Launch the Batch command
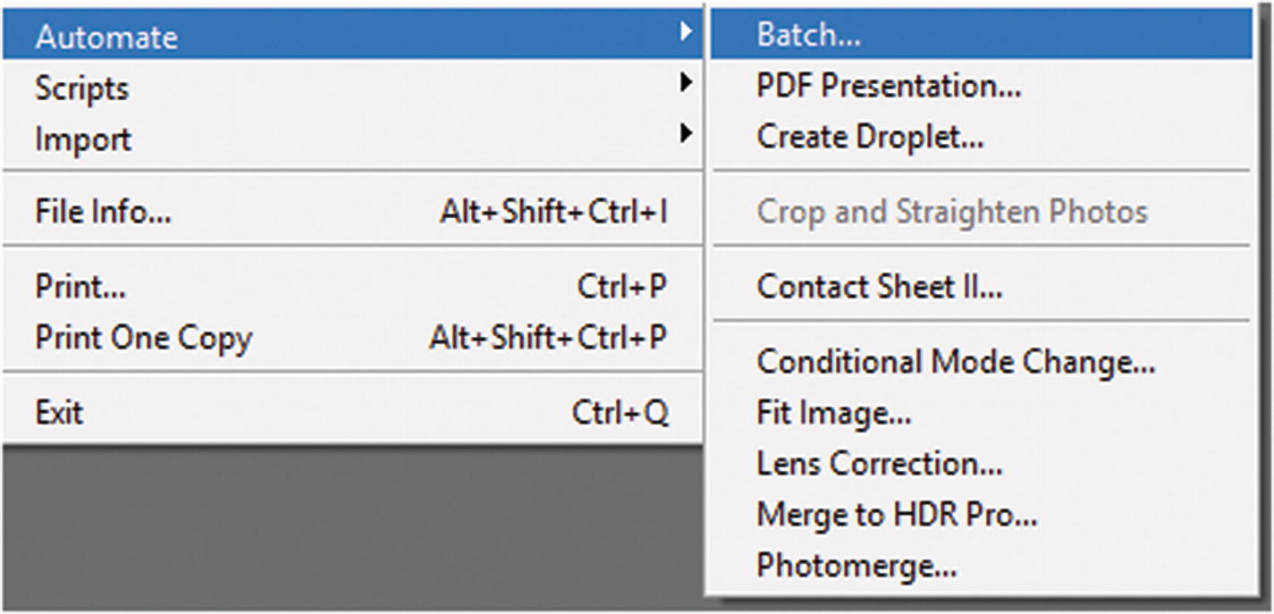The image size is (1274, 614). point(808,34)
